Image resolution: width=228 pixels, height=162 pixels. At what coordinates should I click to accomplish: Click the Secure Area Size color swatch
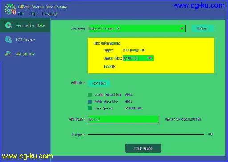click(x=90, y=95)
